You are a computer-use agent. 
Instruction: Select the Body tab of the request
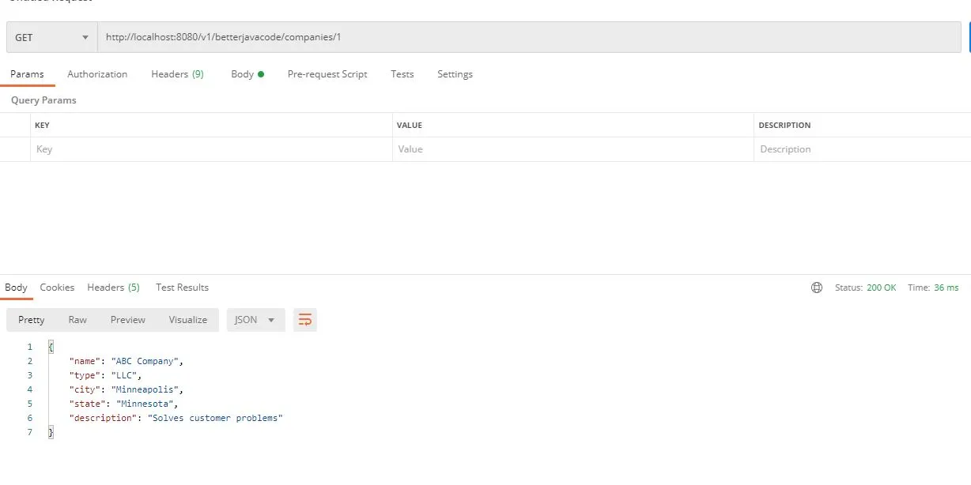(x=242, y=73)
